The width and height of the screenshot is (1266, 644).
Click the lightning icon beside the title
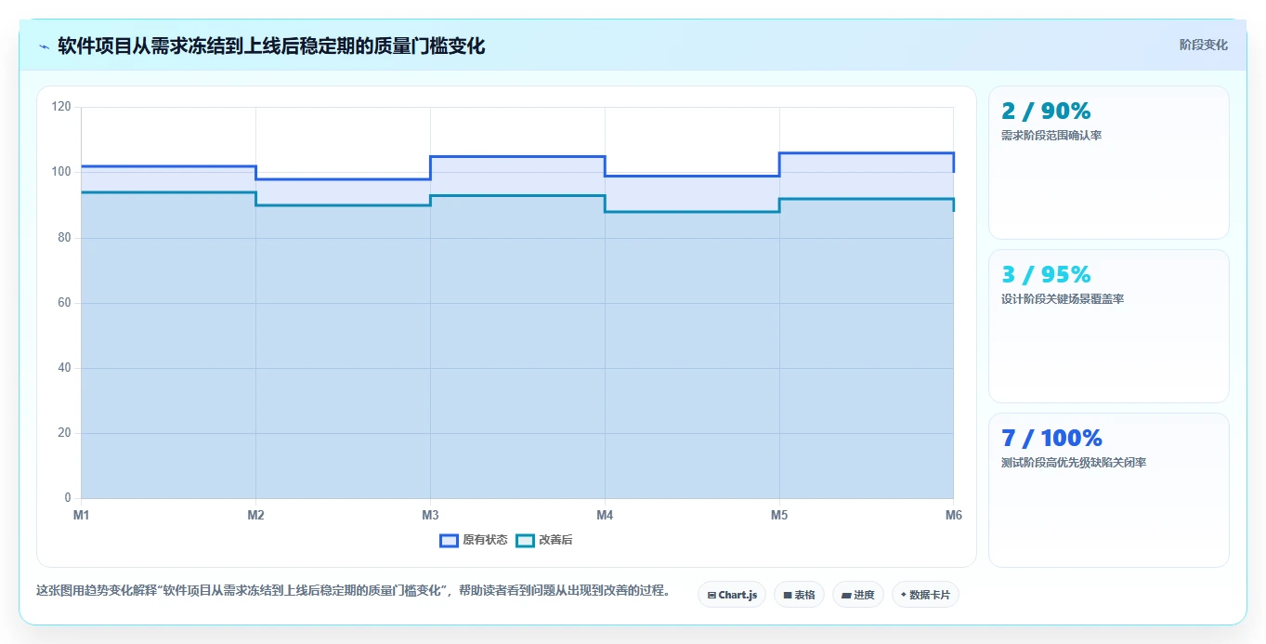click(44, 46)
